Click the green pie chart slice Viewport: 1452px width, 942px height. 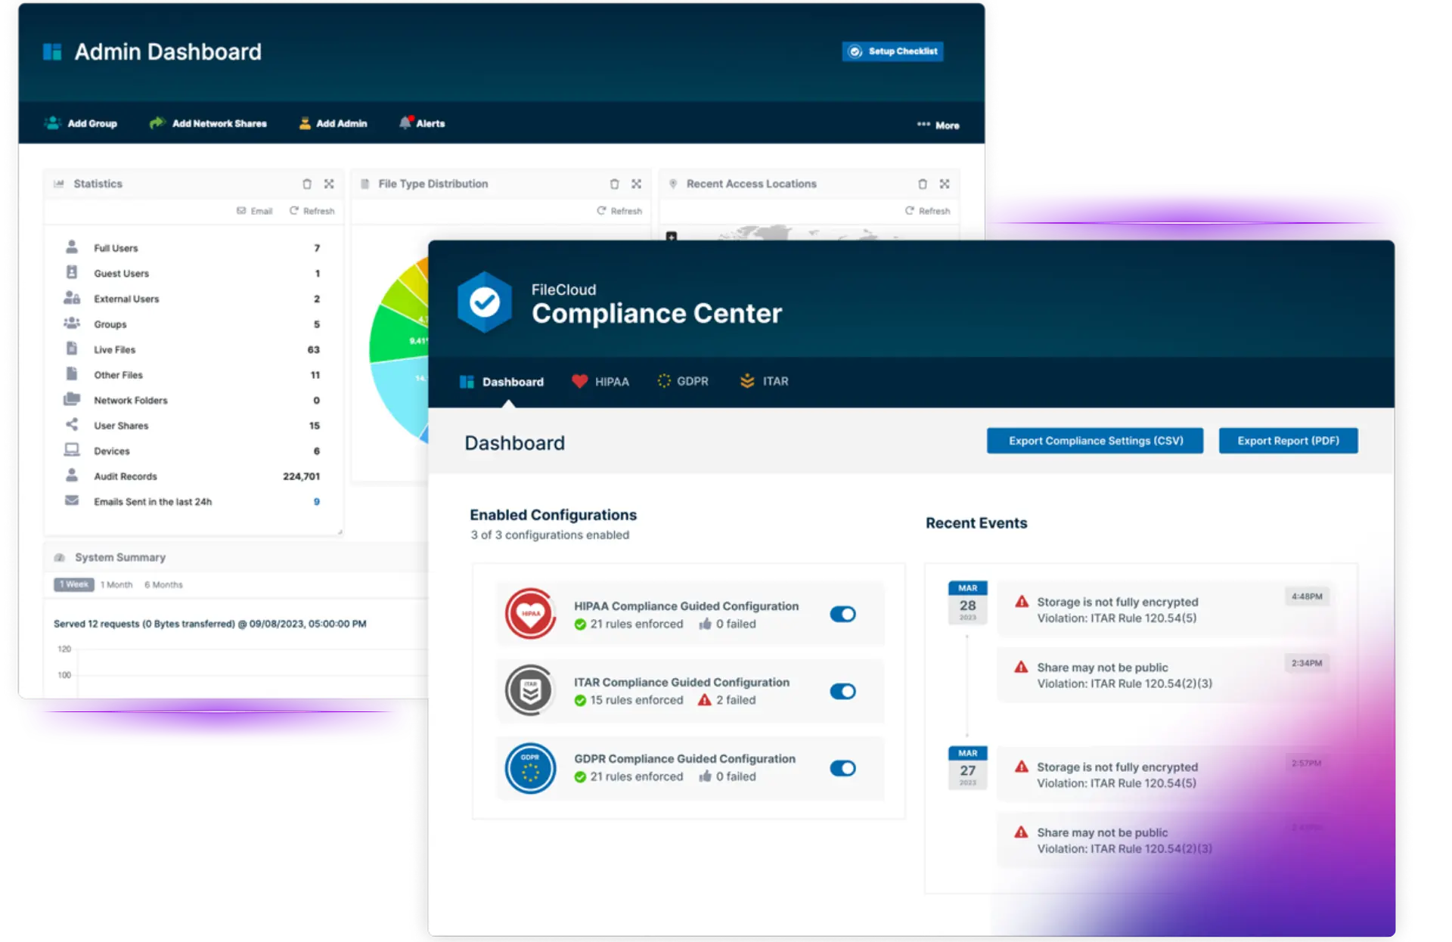click(397, 336)
